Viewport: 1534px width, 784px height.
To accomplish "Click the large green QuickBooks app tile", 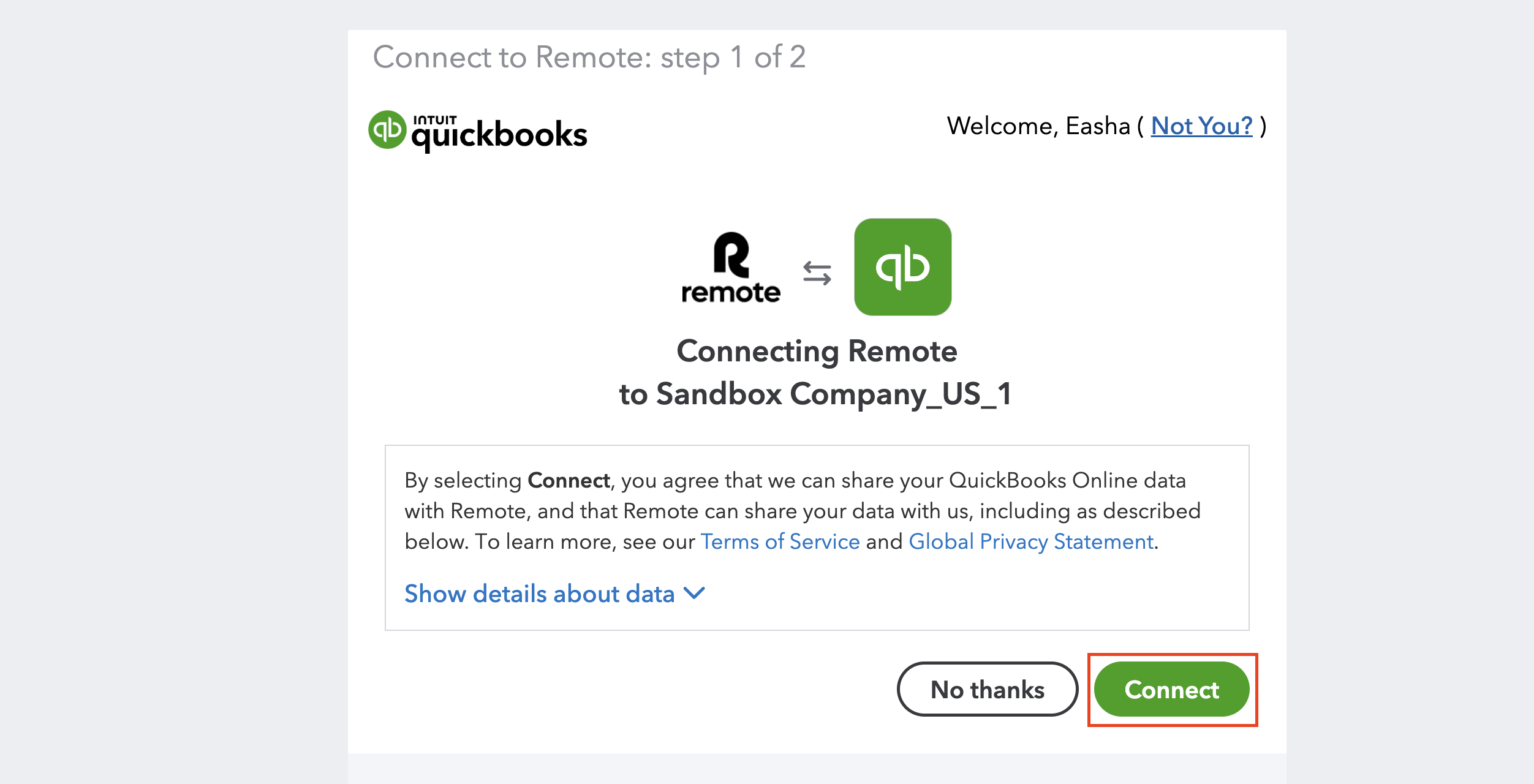I will coord(903,267).
